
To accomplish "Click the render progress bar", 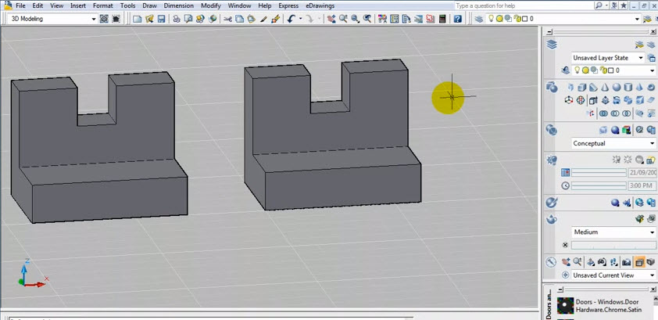I will click(x=613, y=245).
